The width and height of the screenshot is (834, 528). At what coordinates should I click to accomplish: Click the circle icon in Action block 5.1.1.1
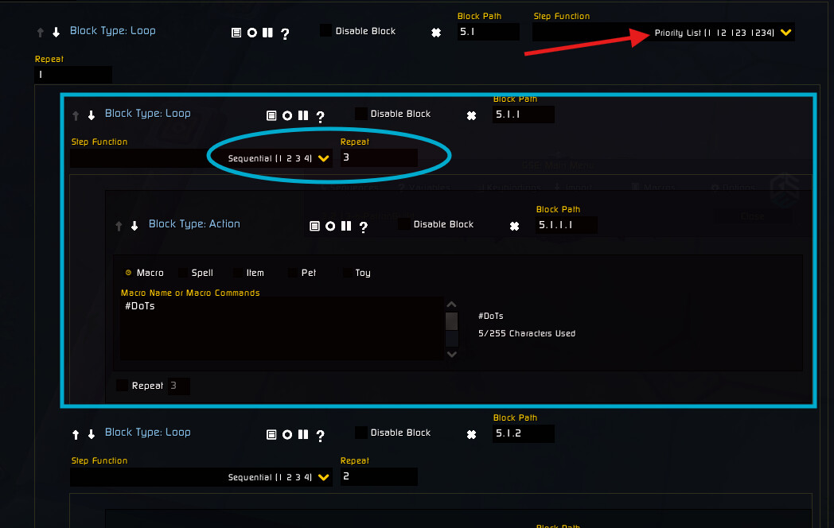coord(330,226)
